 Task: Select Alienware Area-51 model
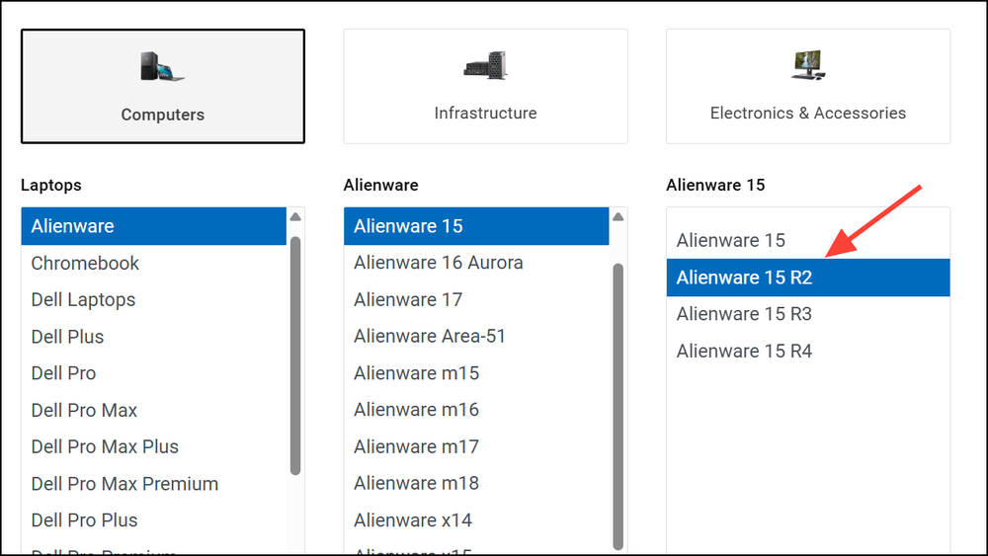click(476, 336)
